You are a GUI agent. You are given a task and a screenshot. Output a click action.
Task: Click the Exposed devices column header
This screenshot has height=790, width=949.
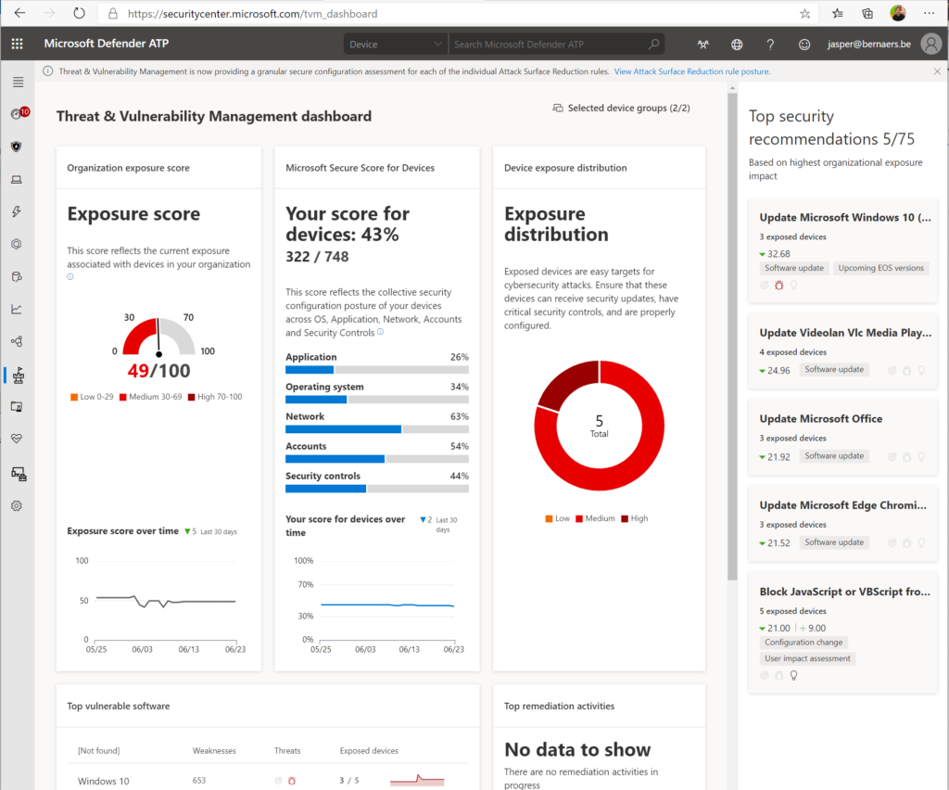pos(369,751)
